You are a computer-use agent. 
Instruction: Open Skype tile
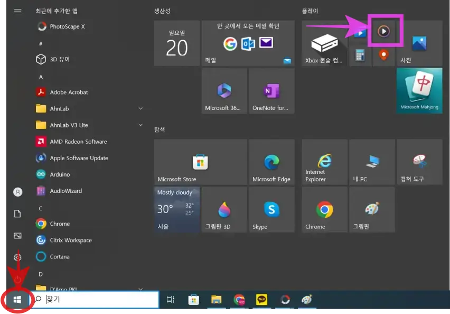point(271,209)
